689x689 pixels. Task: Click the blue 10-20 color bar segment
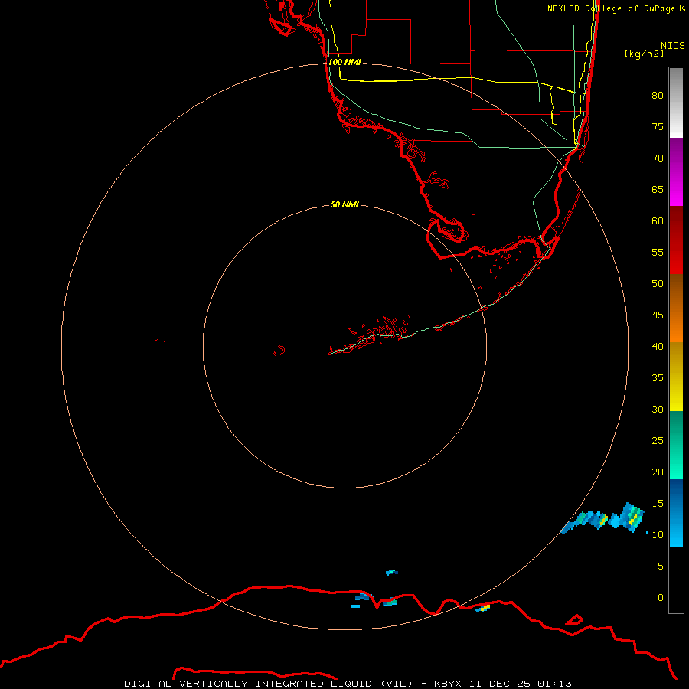click(x=676, y=513)
